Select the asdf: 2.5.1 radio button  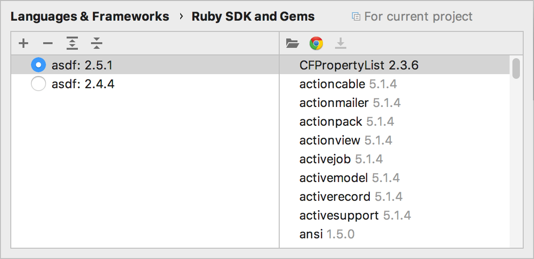(x=38, y=65)
